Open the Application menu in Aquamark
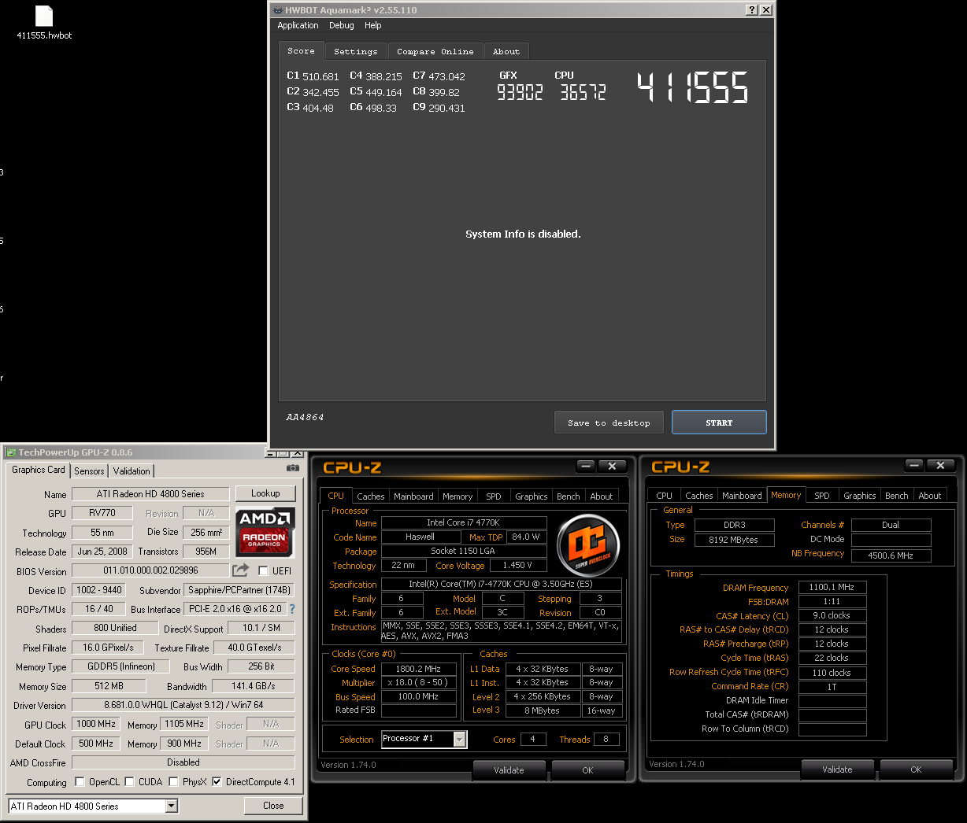 (x=298, y=25)
